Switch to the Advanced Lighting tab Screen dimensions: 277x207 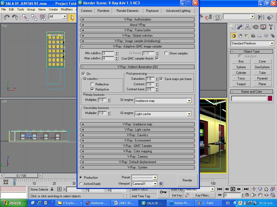pos(178,11)
